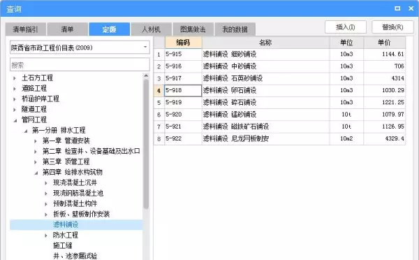Select code cell 5-922
Image resolution: width=419 pixels, height=260 pixels.
183,138
